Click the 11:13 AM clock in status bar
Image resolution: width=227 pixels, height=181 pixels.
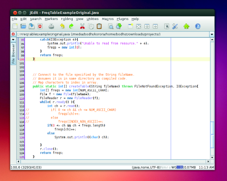point(206,167)
